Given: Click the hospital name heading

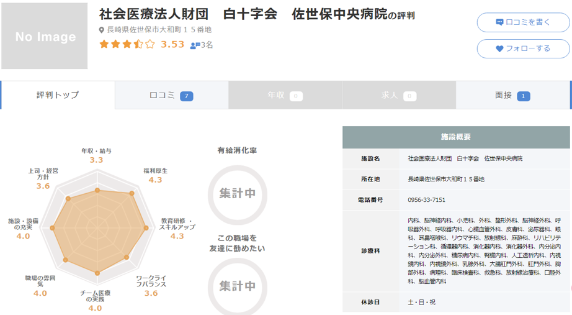Looking at the screenshot, I should pyautogui.click(x=243, y=14).
